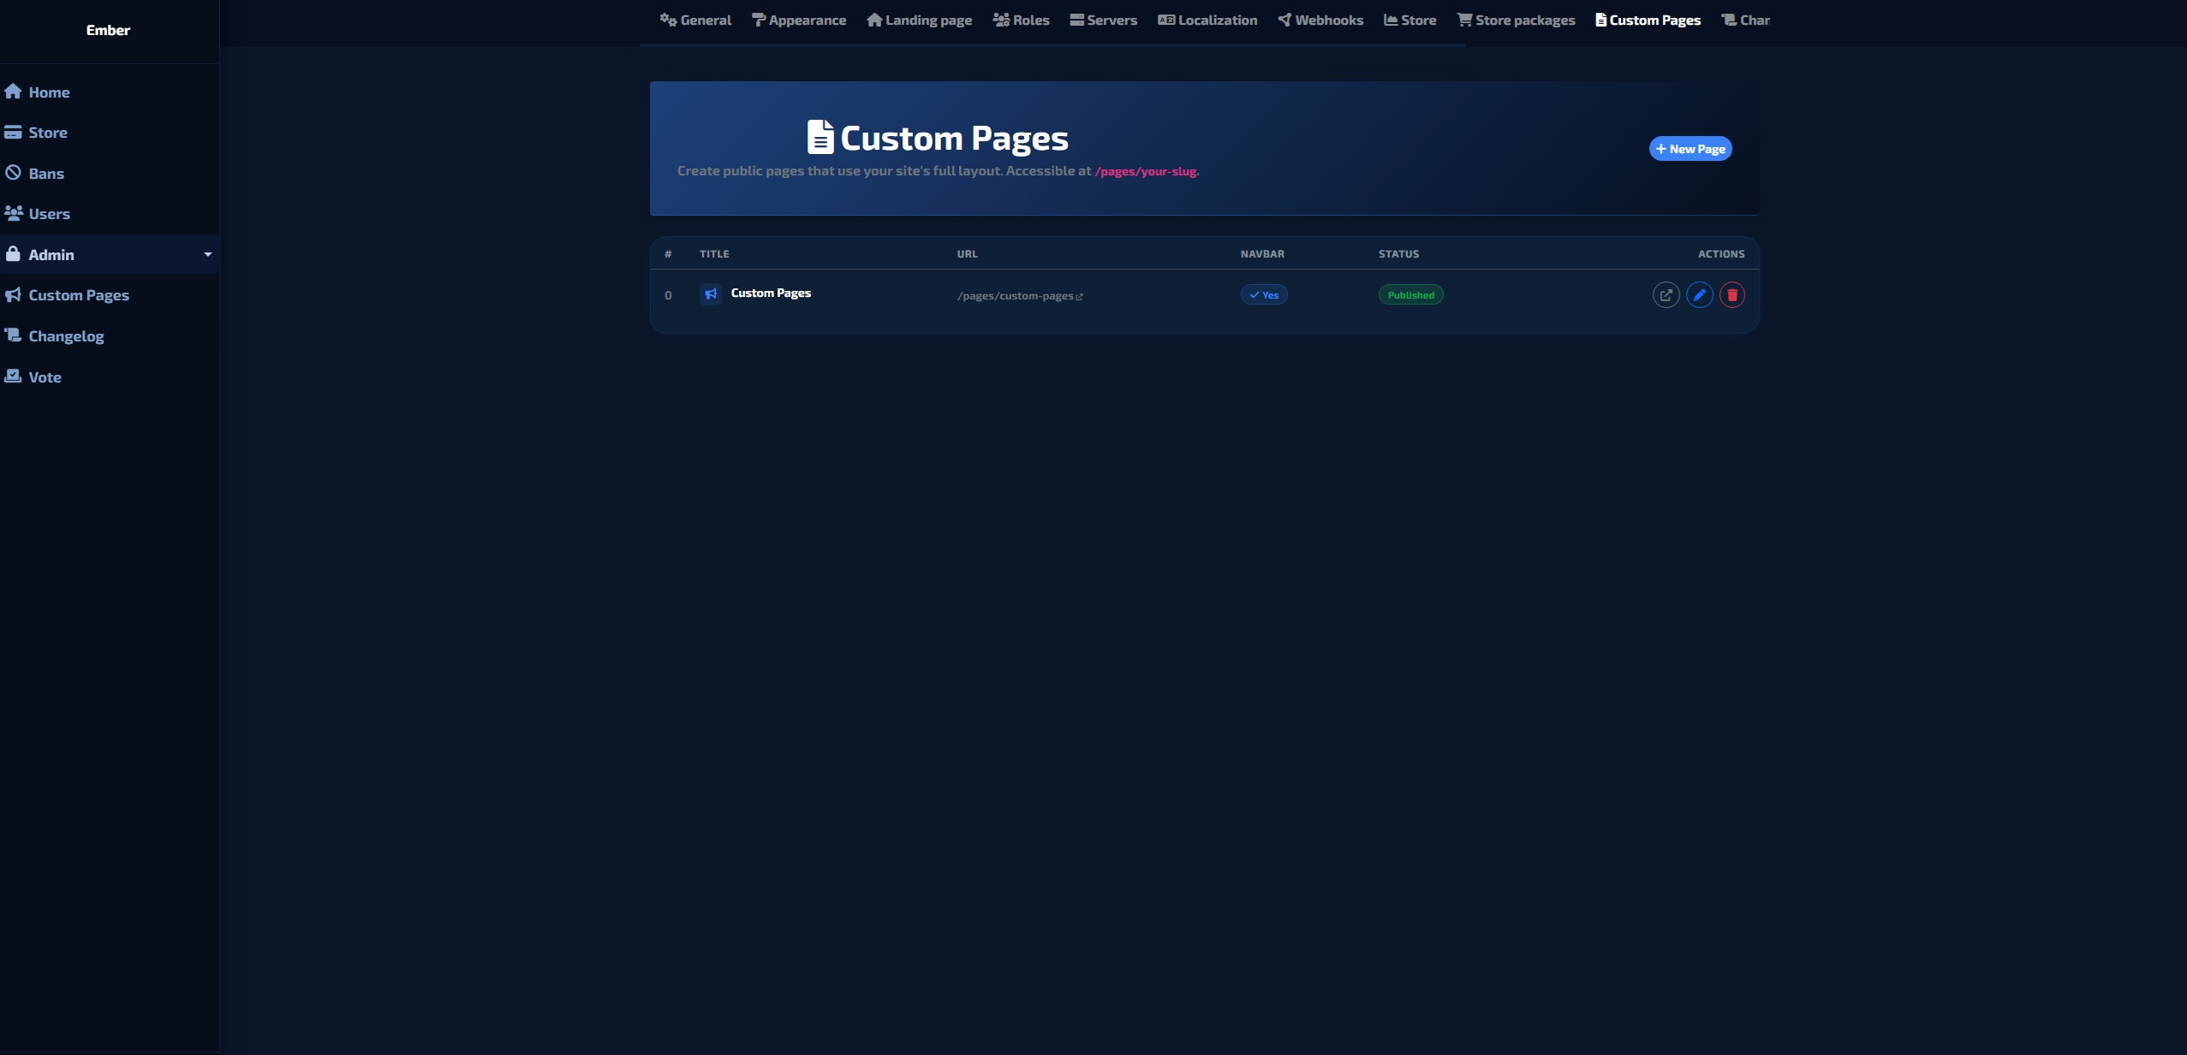The width and height of the screenshot is (2187, 1055).
Task: Click the Ember site title
Action: pos(108,30)
